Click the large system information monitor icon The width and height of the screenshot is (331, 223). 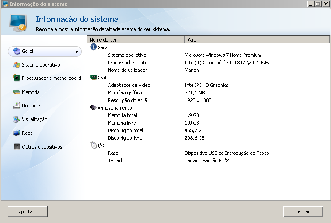(18, 23)
